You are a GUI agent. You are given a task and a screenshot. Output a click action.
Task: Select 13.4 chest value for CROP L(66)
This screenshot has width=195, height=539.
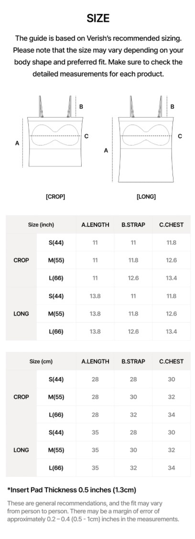(172, 278)
